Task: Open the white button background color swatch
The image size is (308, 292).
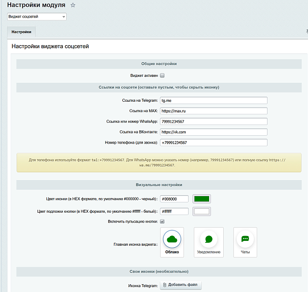Action: pyautogui.click(x=201, y=211)
